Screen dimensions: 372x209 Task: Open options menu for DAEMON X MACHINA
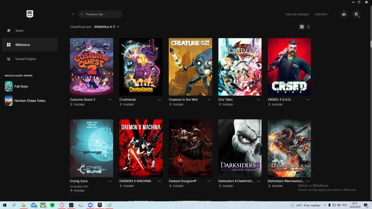point(159,181)
